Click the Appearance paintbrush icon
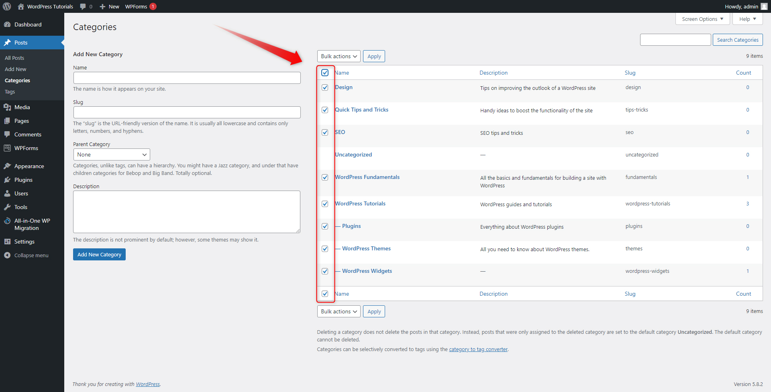Viewport: 771px width, 392px height. 7,166
